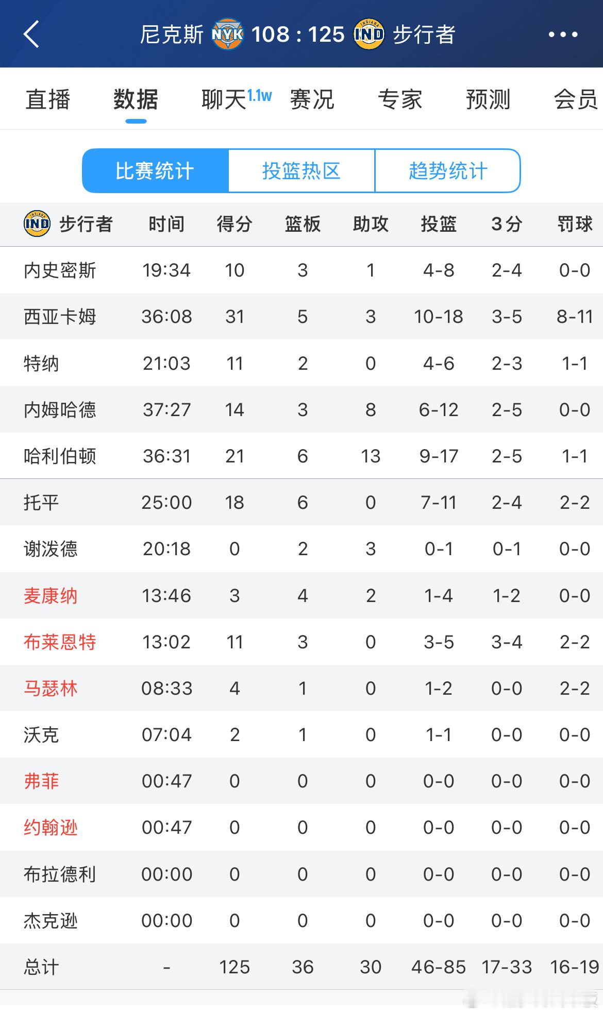Image resolution: width=603 pixels, height=1014 pixels.
Task: Open the 专家 tab
Action: pos(400,99)
